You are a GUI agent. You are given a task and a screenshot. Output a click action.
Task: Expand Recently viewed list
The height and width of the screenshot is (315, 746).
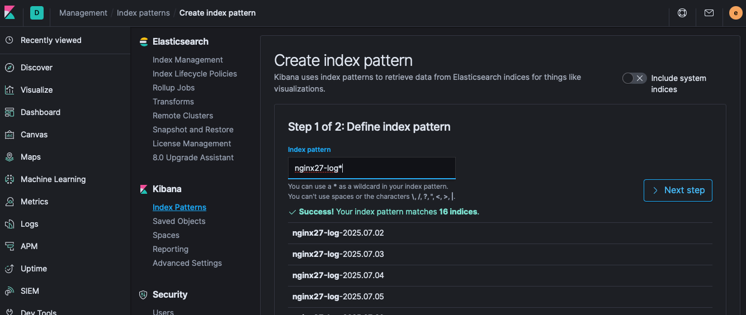click(50, 40)
